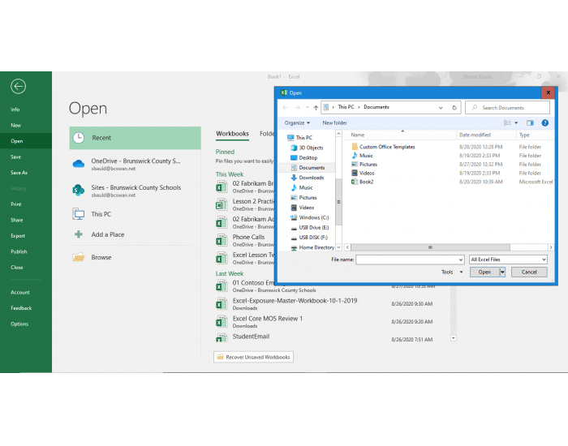Click the Recent clock icon
Viewport: 568px width, 446px height.
click(x=79, y=138)
